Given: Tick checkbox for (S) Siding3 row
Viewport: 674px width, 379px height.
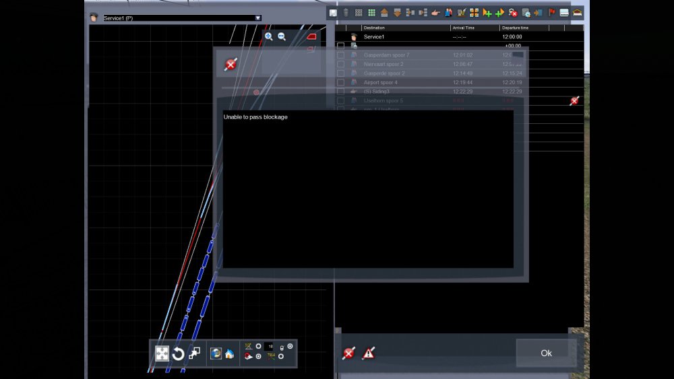Looking at the screenshot, I should click(x=340, y=92).
